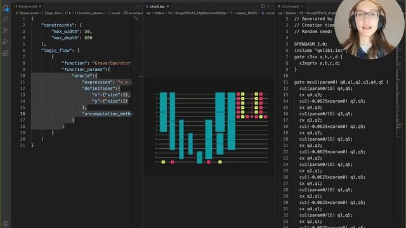Image resolution: width=406 pixels, height=228 pixels.
Task: Open the Search view in activity bar
Action: (6, 19)
